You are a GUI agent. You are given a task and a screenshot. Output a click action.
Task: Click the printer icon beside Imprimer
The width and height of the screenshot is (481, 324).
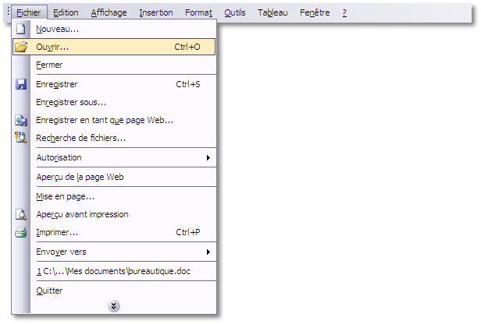[21, 233]
